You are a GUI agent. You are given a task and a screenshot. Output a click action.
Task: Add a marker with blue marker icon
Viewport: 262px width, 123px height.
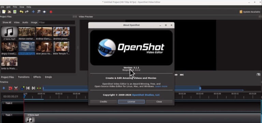tap(23, 88)
